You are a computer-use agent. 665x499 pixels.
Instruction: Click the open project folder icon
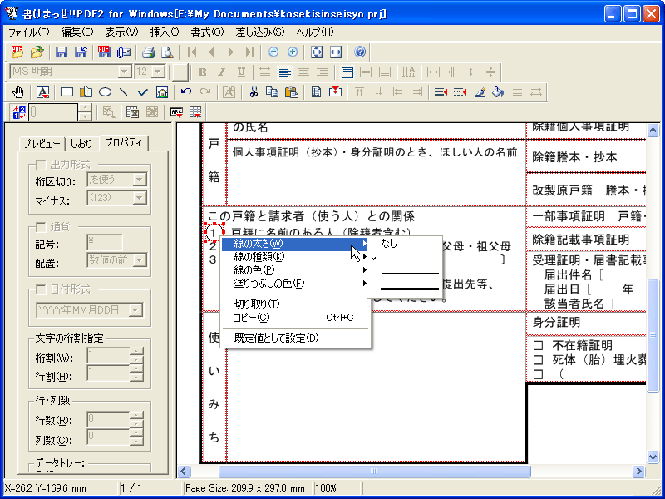[37, 52]
